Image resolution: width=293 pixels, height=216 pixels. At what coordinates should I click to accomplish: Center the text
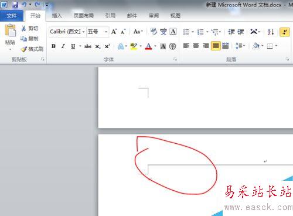coord(196,46)
